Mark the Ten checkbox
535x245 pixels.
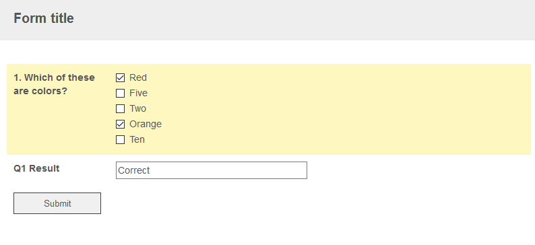120,140
